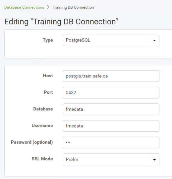Image resolution: width=172 pixels, height=179 pixels.
Task: Click the Host field label
Action: pos(48,76)
